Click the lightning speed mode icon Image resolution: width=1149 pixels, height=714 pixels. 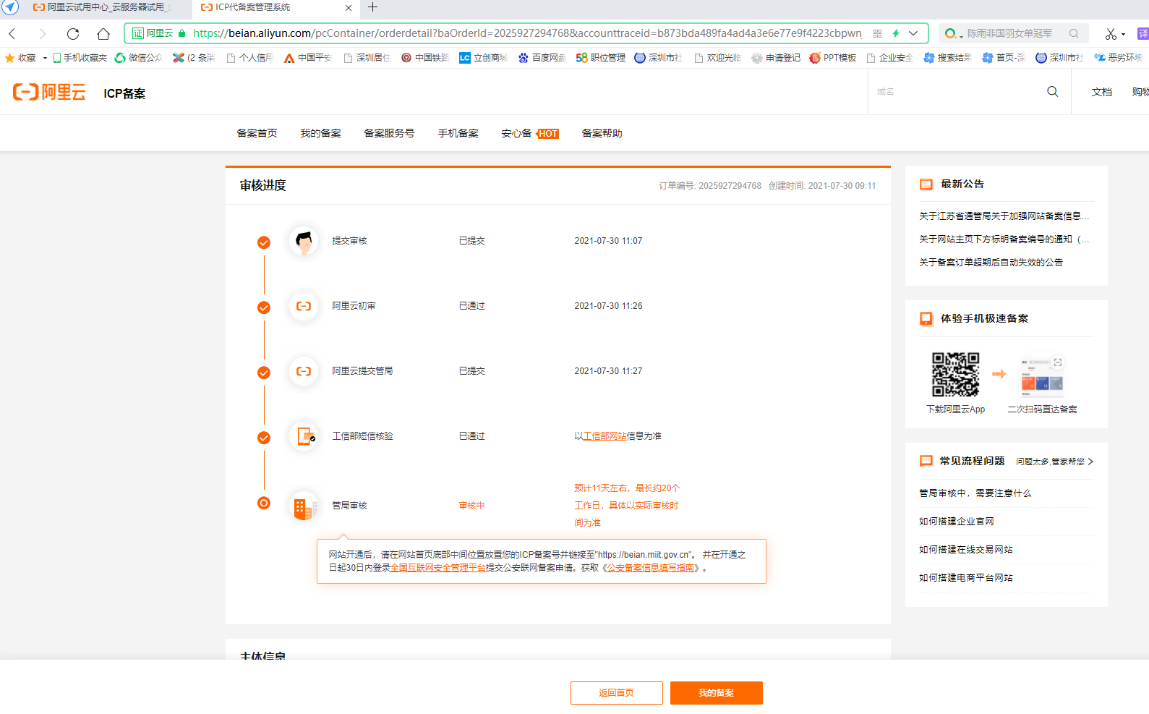click(x=896, y=33)
